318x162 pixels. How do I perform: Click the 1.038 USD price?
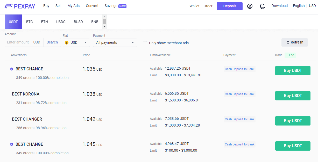coord(92,94)
